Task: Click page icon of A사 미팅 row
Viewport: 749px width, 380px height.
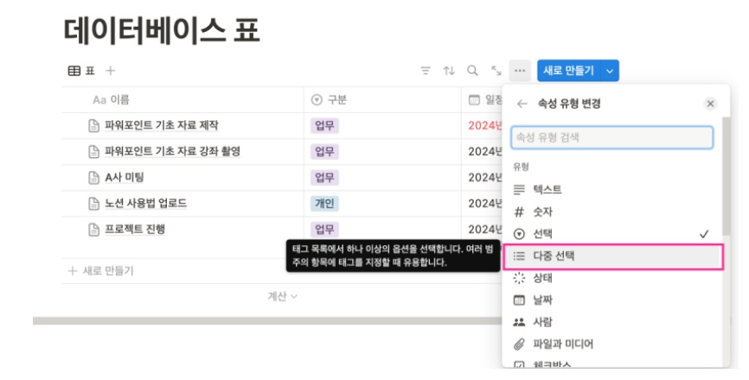Action: tap(93, 178)
